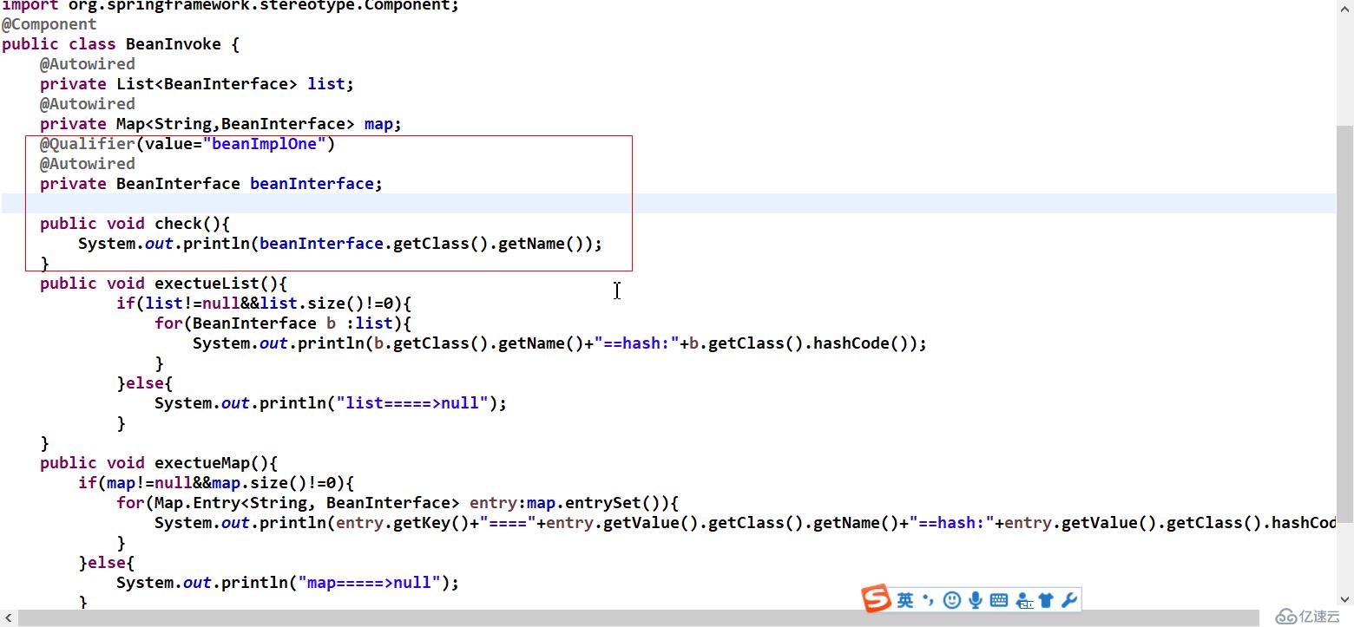This screenshot has width=1354, height=627.
Task: Click 'for(BeanInterface b :list){' line
Action: pyautogui.click(x=283, y=323)
